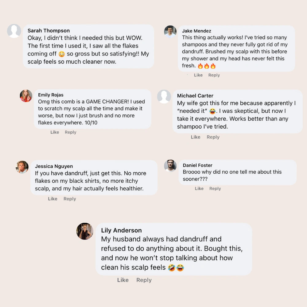Select Michael Carter's gray placeholder avatar
307x307 pixels.
pos(164,96)
